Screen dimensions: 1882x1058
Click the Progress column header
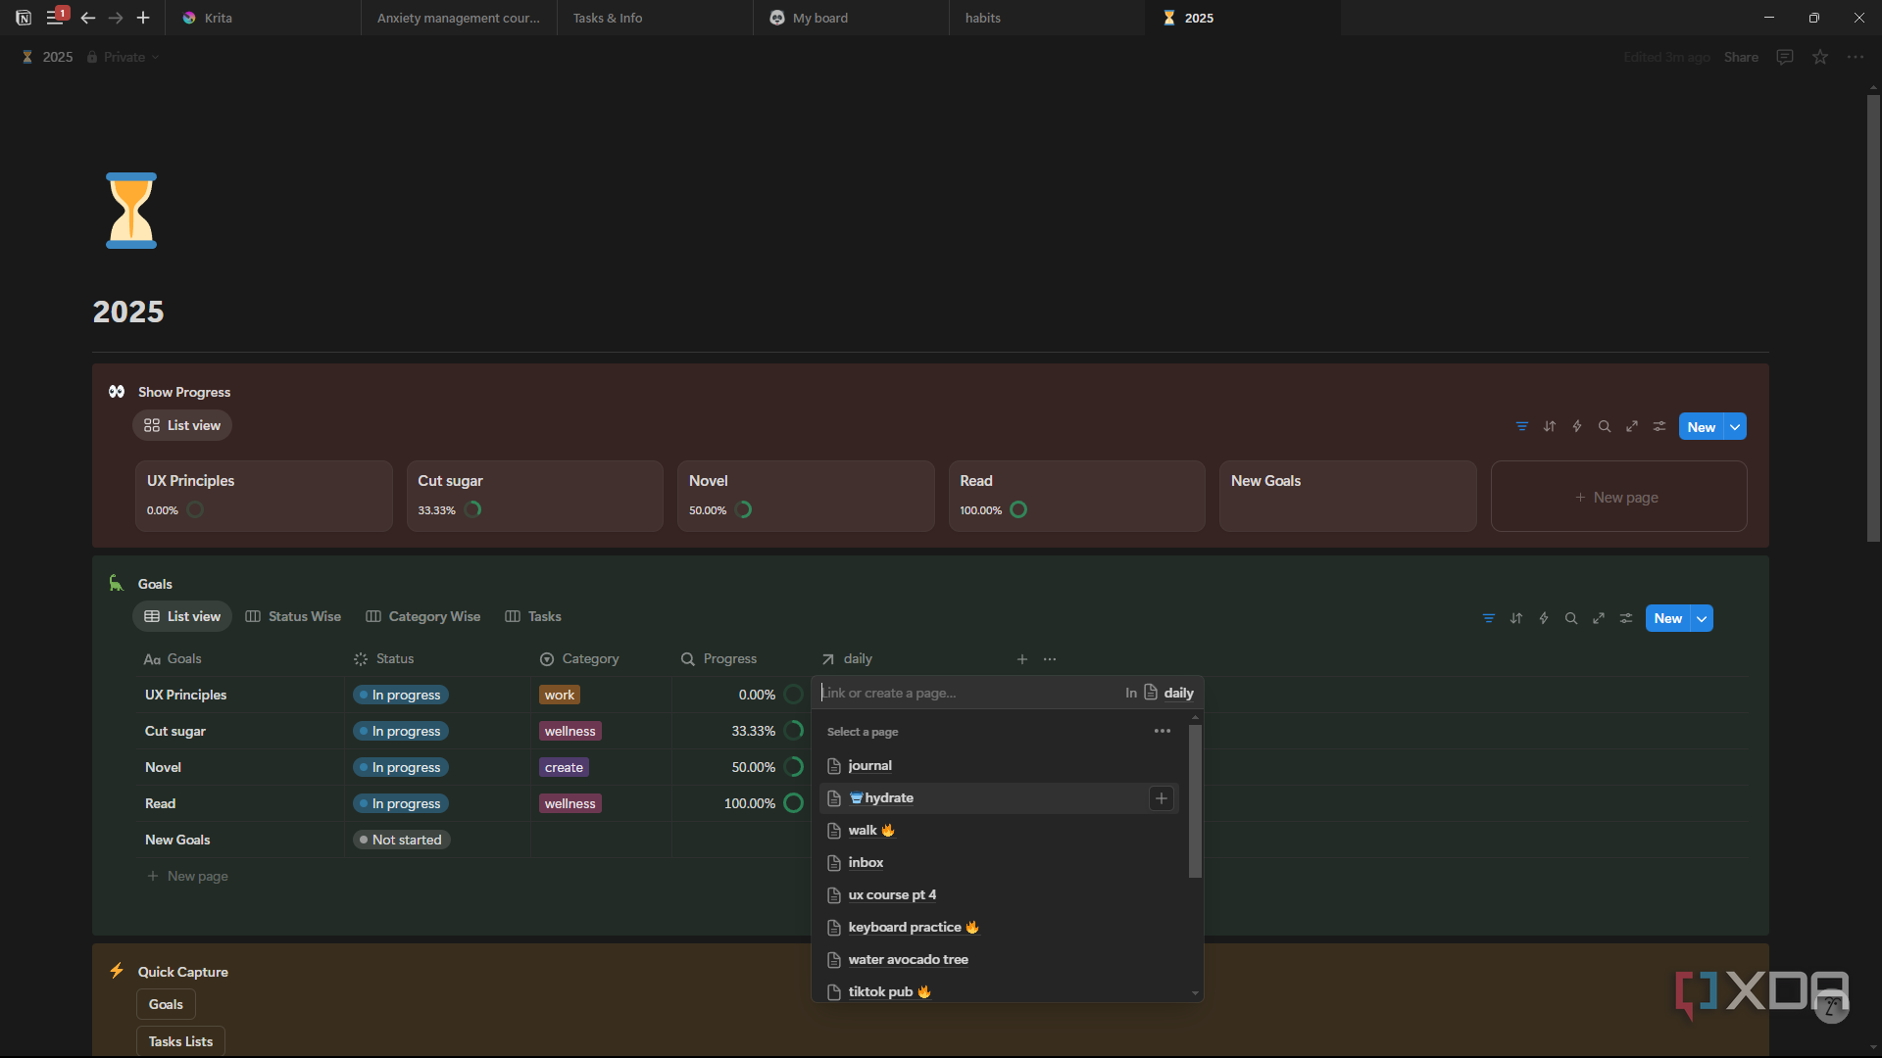pos(719,659)
